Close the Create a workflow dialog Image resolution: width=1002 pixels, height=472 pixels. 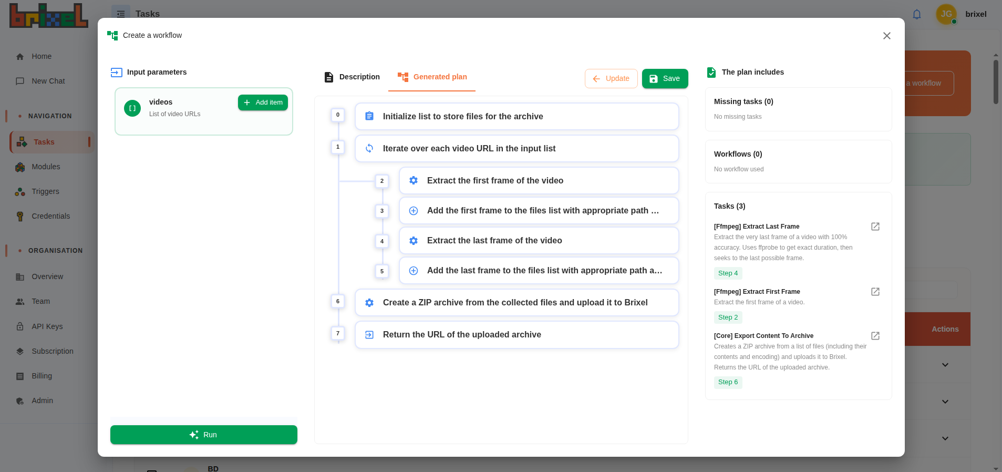pos(886,36)
